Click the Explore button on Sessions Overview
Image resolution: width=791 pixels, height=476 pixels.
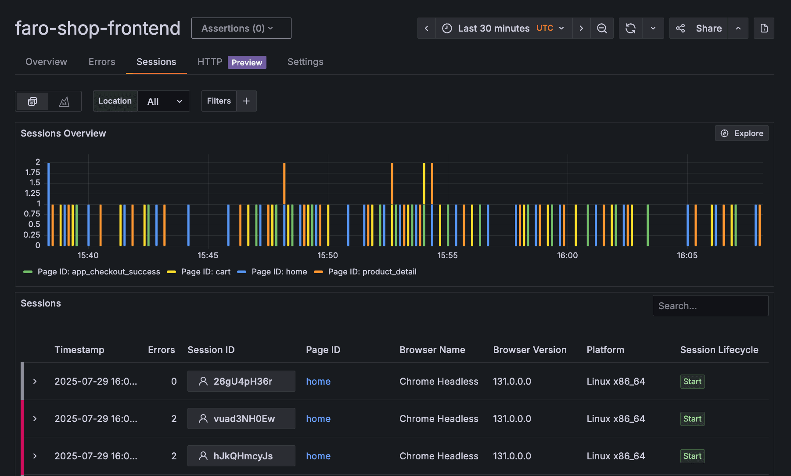(741, 133)
